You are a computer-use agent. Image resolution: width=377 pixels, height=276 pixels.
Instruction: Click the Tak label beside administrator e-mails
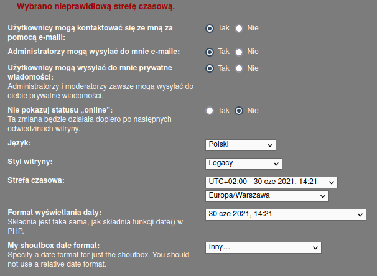[x=223, y=52]
